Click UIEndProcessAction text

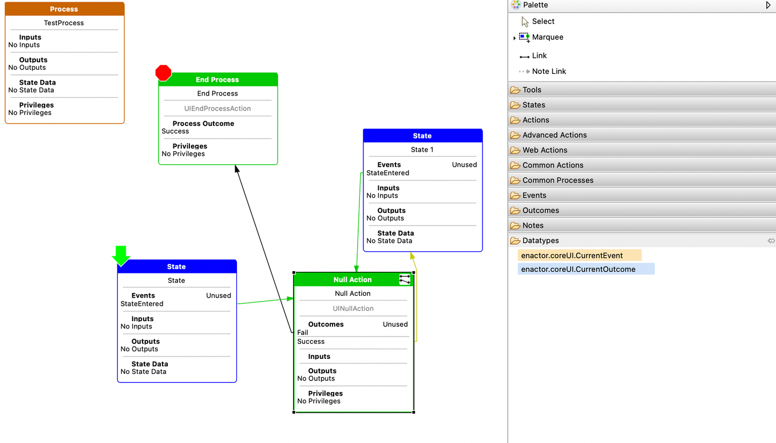pos(217,108)
